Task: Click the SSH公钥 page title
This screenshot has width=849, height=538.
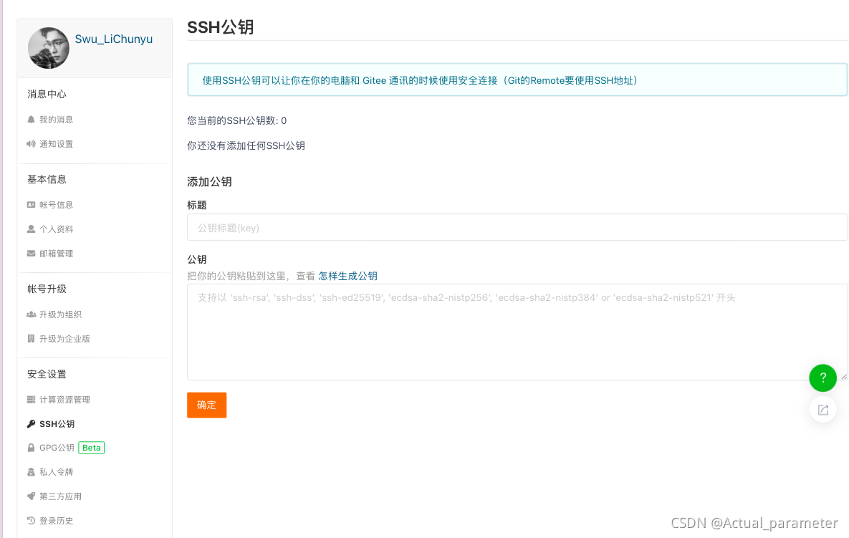Action: click(221, 27)
